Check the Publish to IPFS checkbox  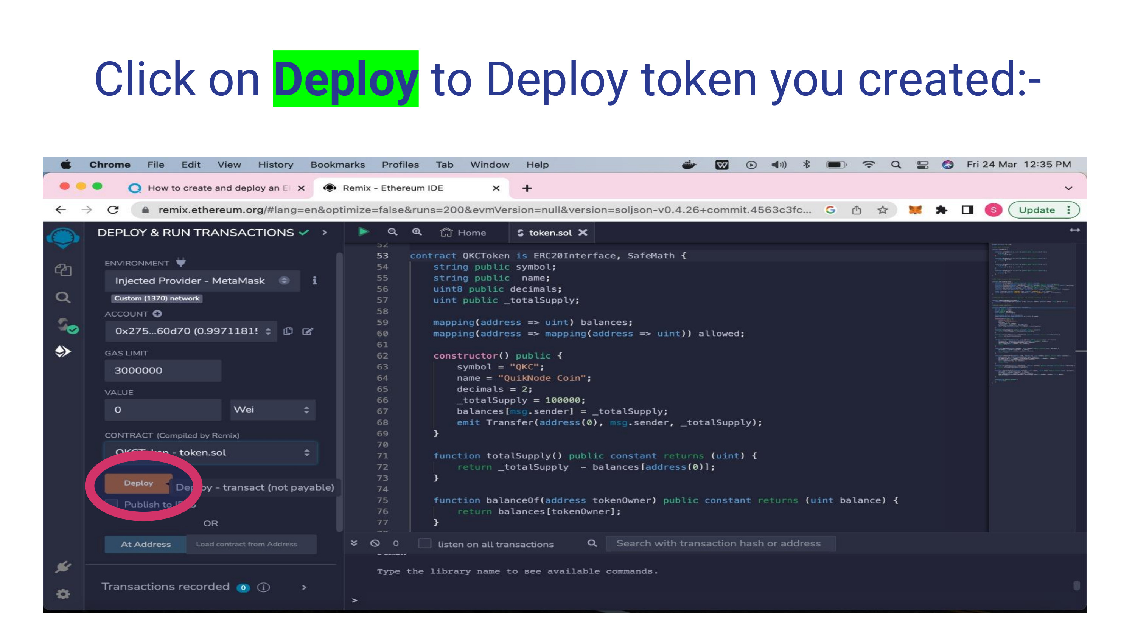point(112,504)
